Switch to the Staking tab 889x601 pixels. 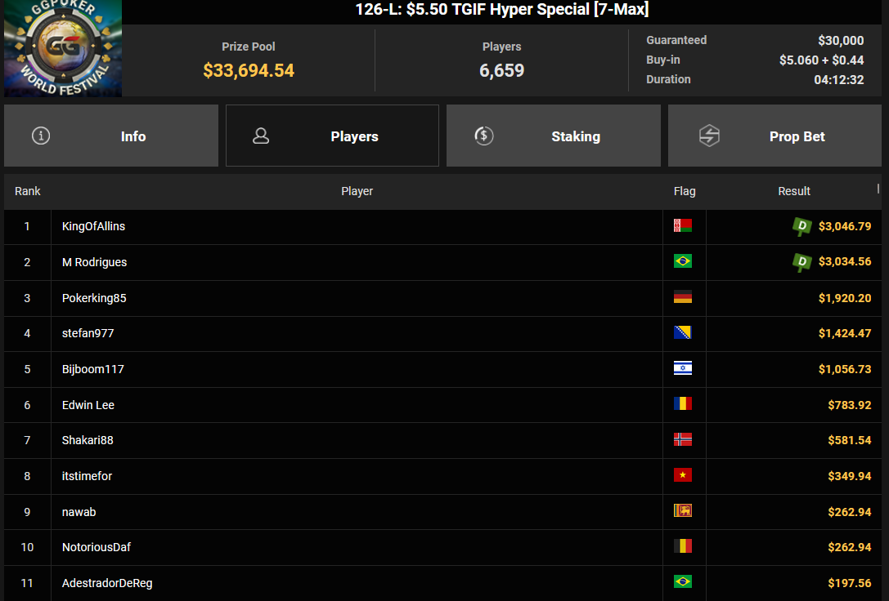554,136
